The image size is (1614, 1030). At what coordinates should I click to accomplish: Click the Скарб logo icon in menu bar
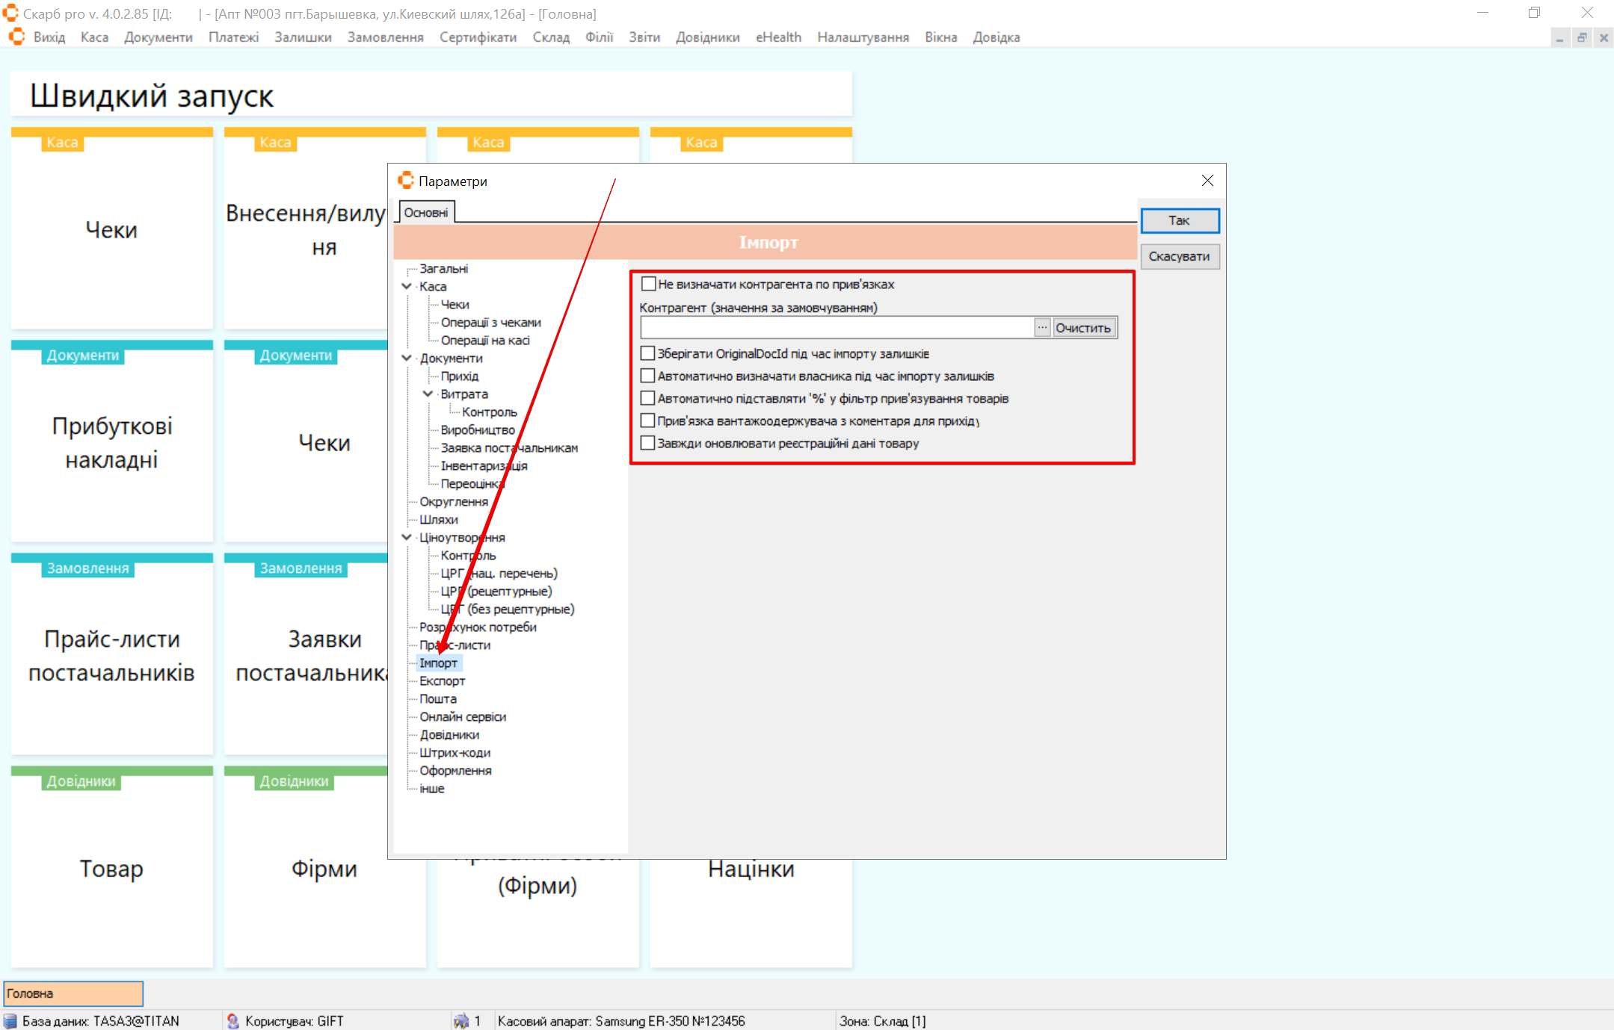[16, 37]
